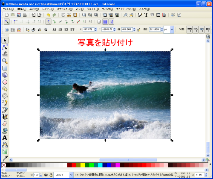This screenshot has width=213, height=179.
Task: Open the レイヤー (Layer) menu
Action: [48, 9]
